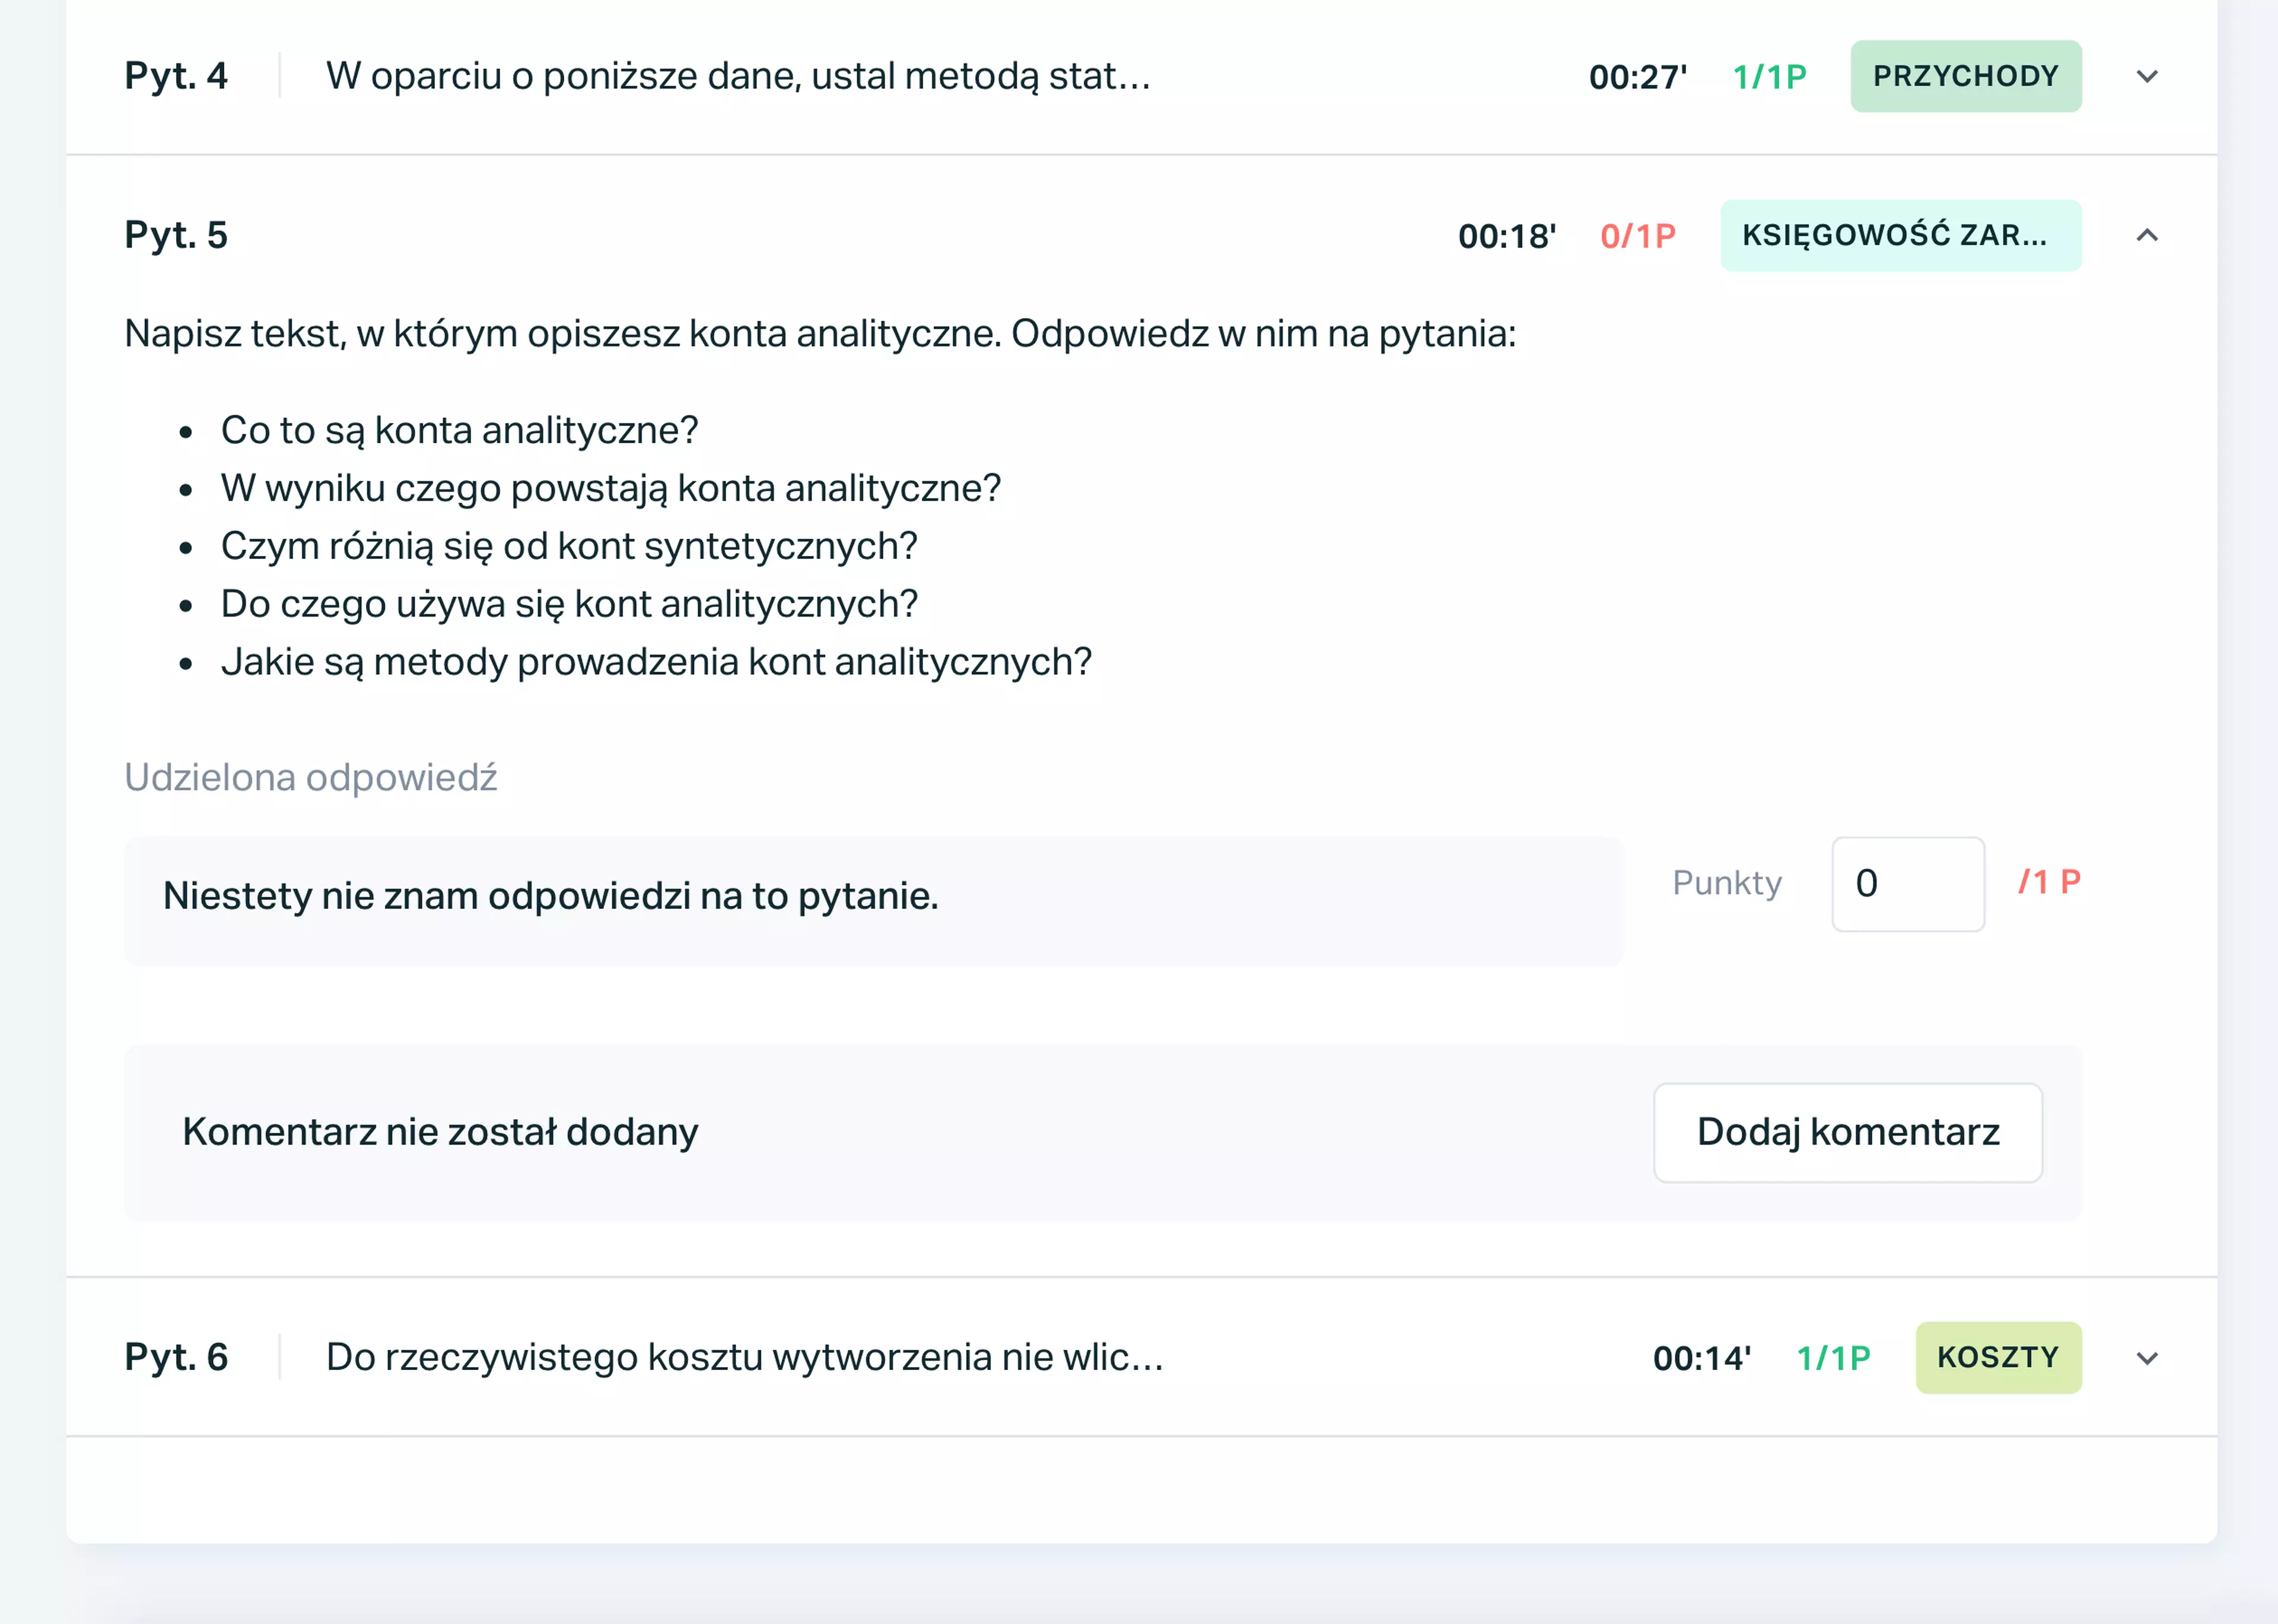Expand question Pyt. 6 chevron
The height and width of the screenshot is (1624, 2278).
[2146, 1358]
